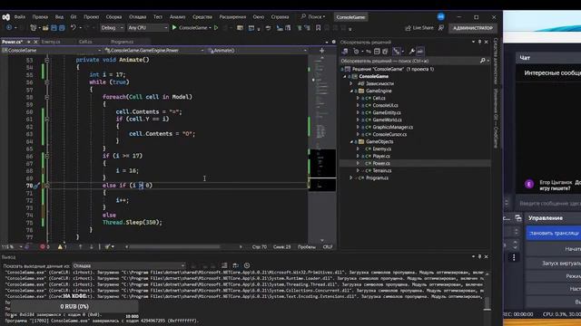Click the Solution Explorer home/views icon
This screenshot has width=581, height=326.
tap(345, 52)
